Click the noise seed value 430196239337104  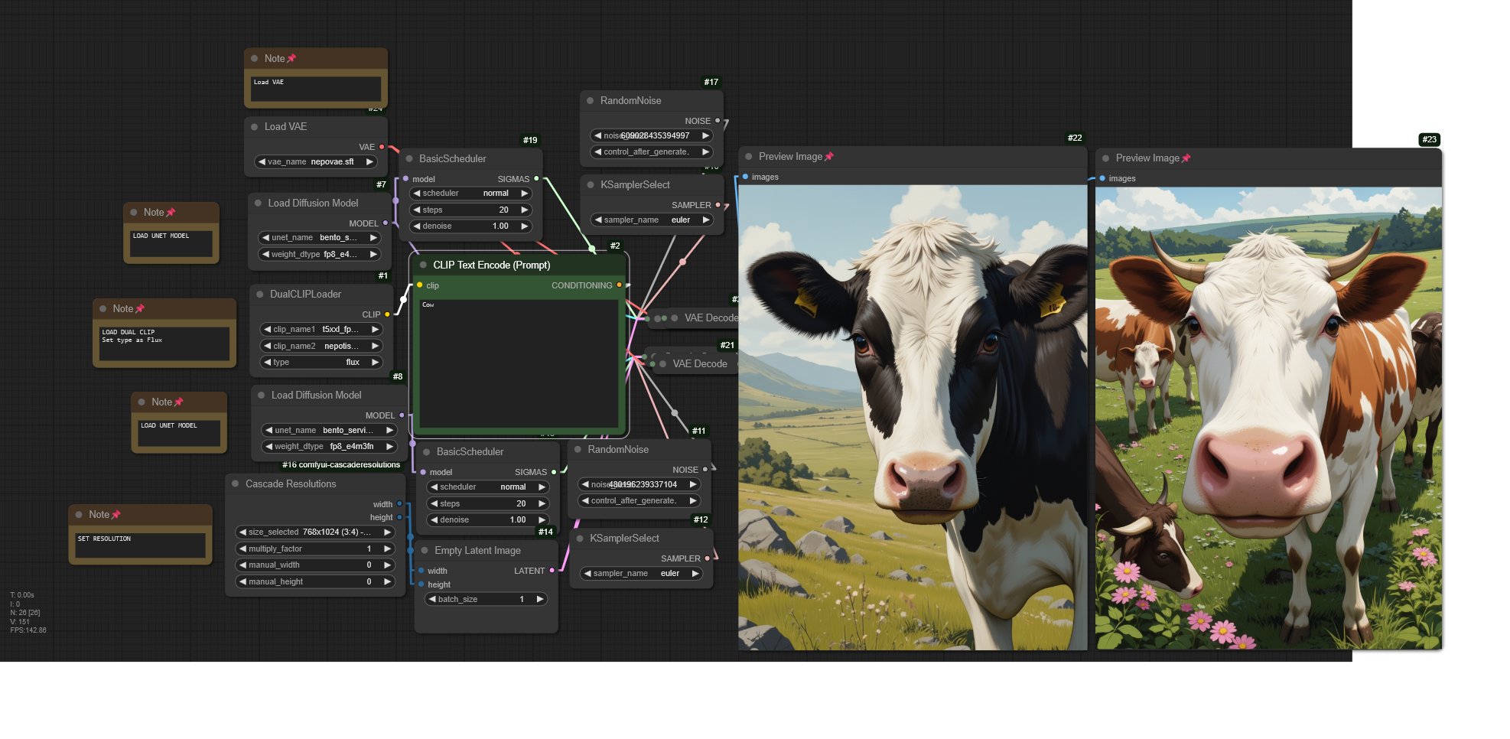pos(643,484)
